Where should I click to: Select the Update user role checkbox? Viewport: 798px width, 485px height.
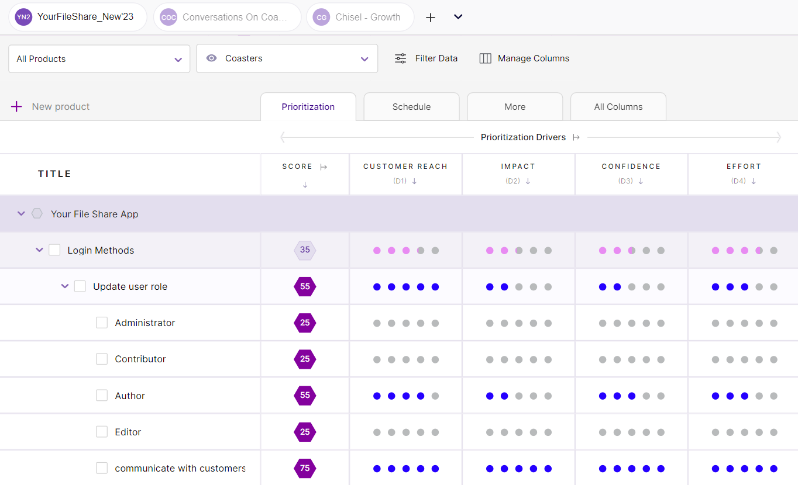coord(80,286)
